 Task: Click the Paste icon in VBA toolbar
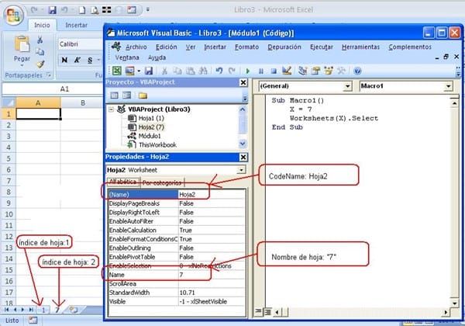(190, 71)
